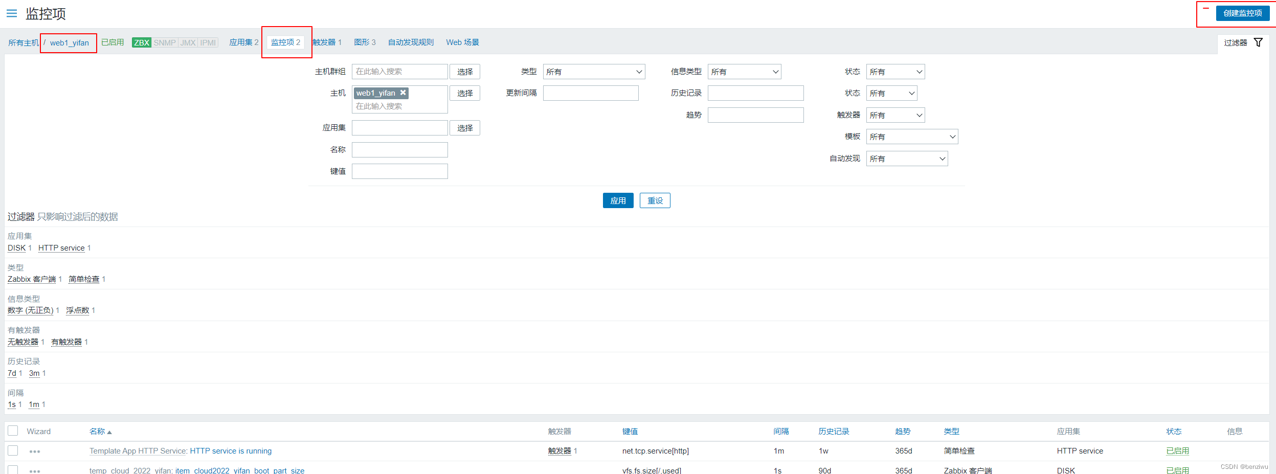The width and height of the screenshot is (1276, 474).
Task: Filter interval by 1s
Action: pos(12,404)
